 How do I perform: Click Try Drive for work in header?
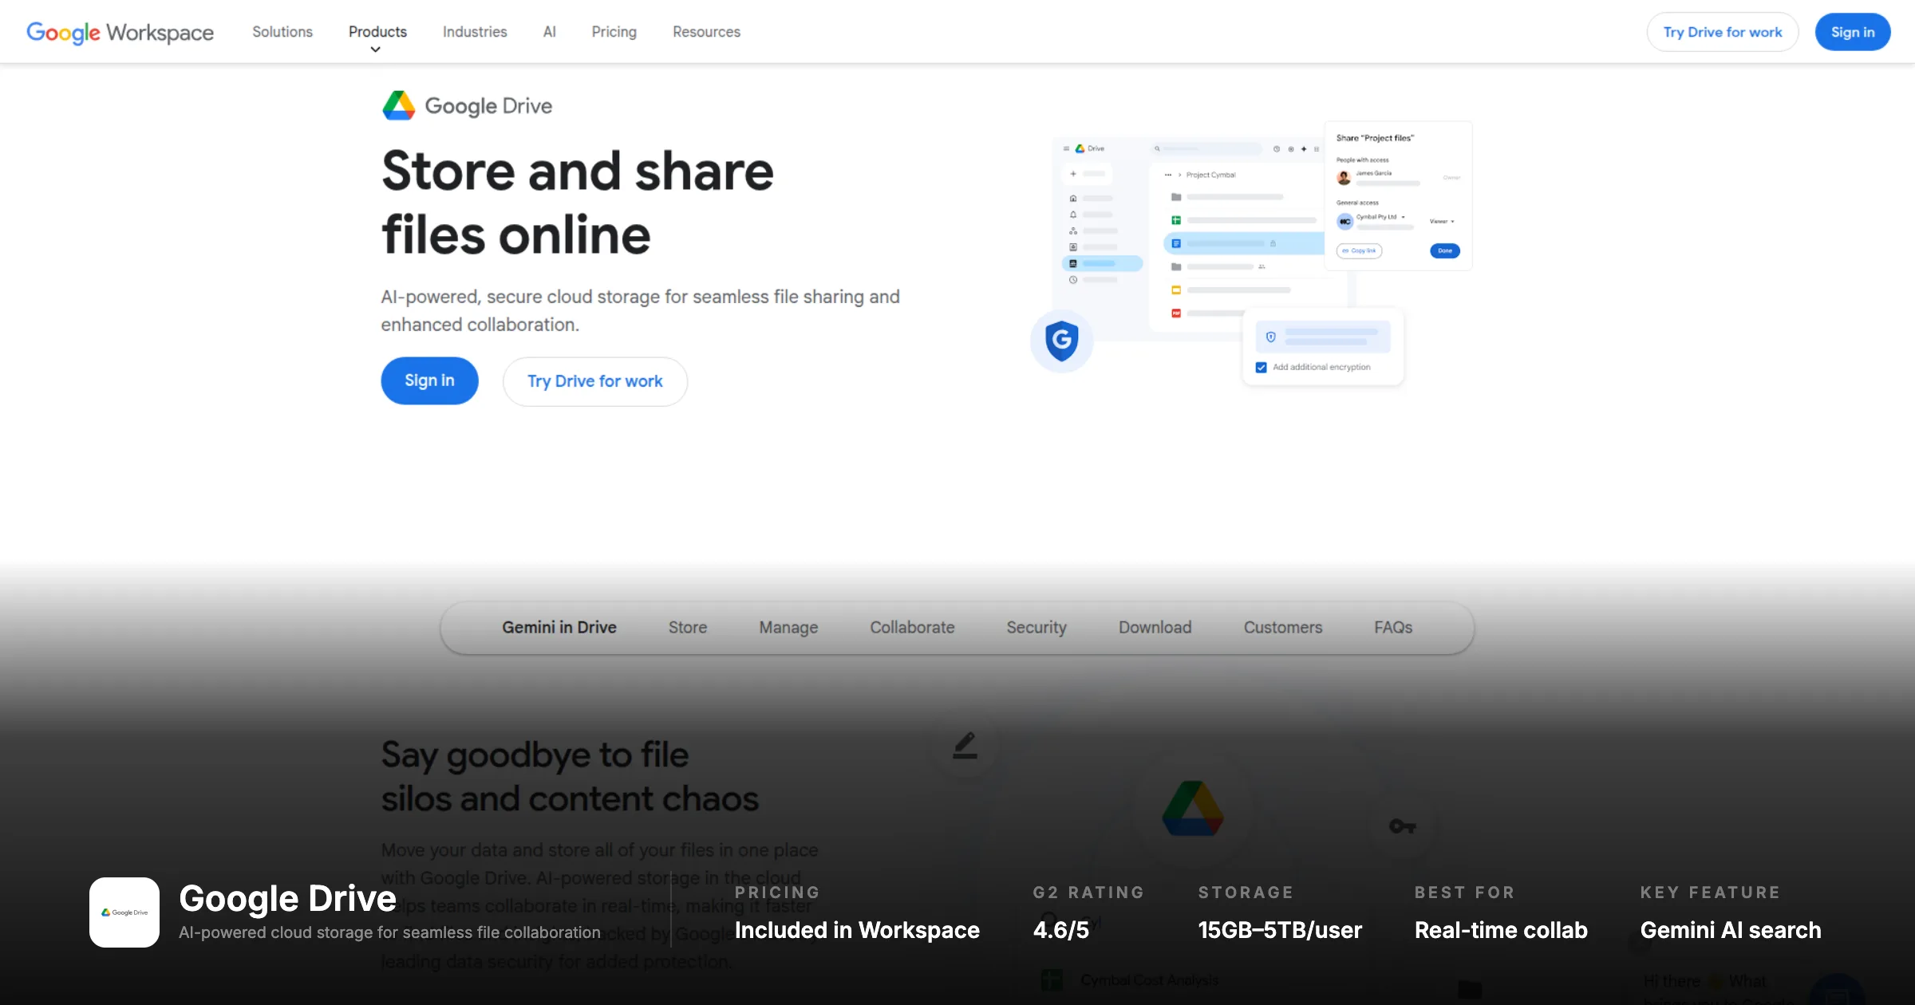pyautogui.click(x=1722, y=32)
